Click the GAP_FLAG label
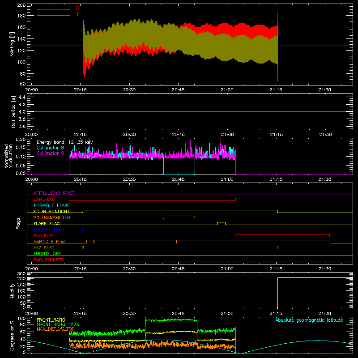 [44, 199]
